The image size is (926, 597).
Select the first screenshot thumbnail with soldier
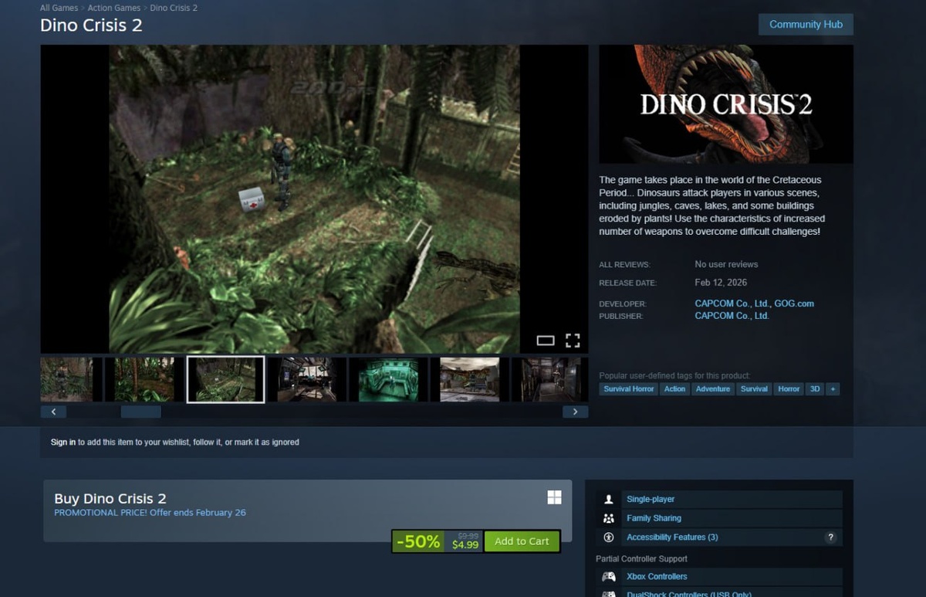click(x=66, y=379)
